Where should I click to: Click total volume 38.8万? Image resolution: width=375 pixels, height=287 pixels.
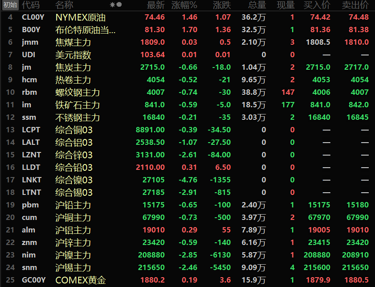(x=254, y=92)
